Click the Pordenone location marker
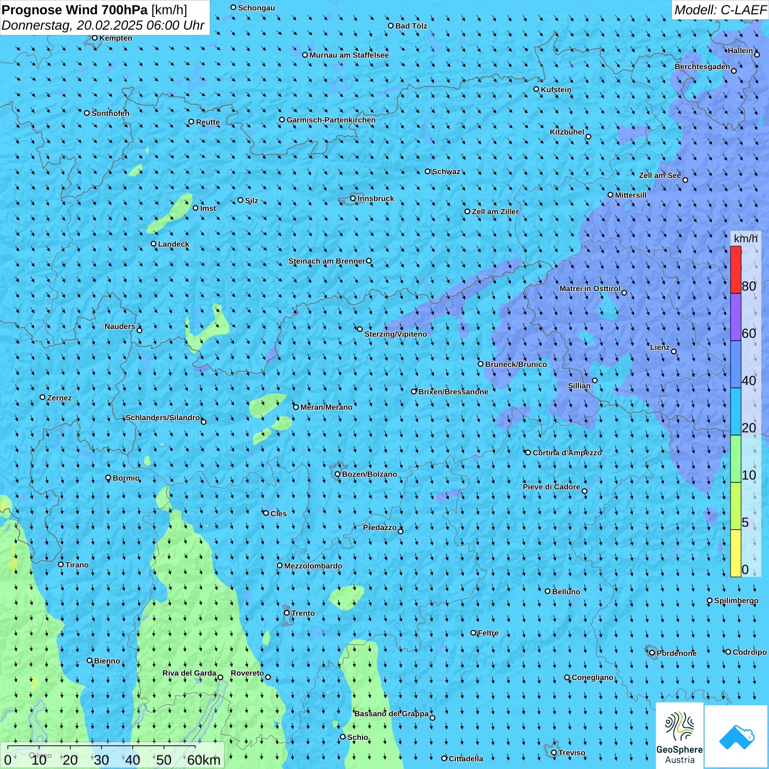769x769 pixels. coord(652,653)
